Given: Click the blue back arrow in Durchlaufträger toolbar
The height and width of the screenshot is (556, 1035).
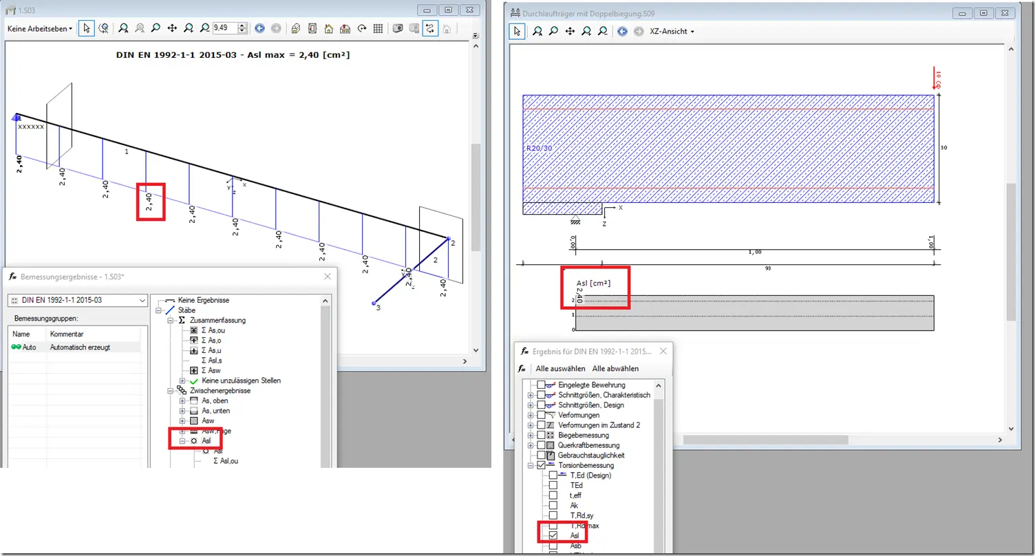Looking at the screenshot, I should 623,31.
